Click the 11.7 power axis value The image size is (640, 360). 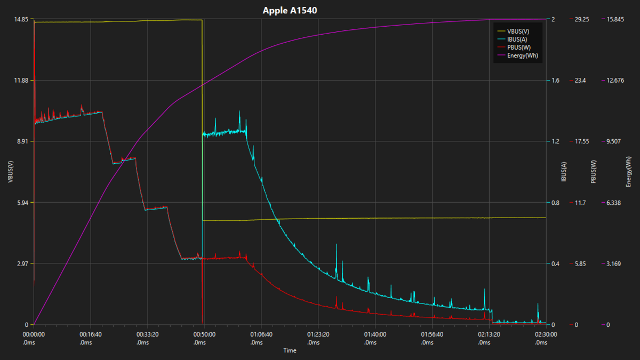click(x=580, y=203)
